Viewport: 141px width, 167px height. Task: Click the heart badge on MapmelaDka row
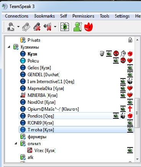(130, 88)
